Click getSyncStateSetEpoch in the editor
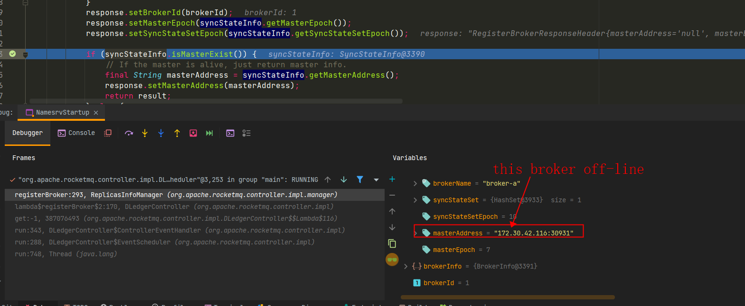The width and height of the screenshot is (745, 306). 342,34
